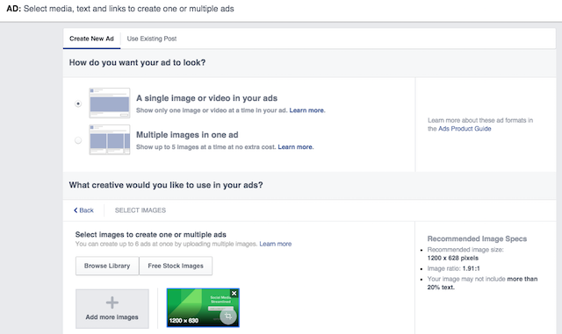Open Learn more link for single image ads
This screenshot has width=562, height=334.
point(307,110)
